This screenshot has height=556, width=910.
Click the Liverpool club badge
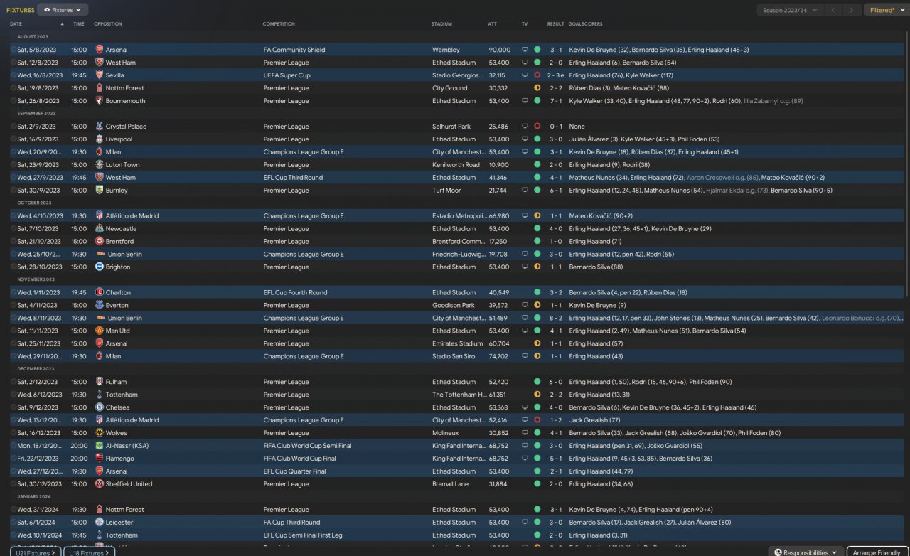(100, 139)
